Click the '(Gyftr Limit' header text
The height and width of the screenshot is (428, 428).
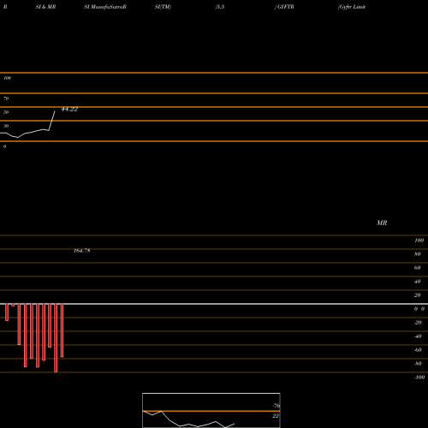coord(352,7)
